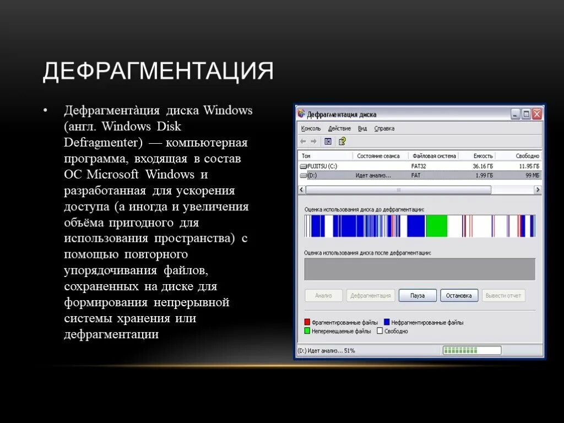Click the (D:) drive icon

(303, 176)
